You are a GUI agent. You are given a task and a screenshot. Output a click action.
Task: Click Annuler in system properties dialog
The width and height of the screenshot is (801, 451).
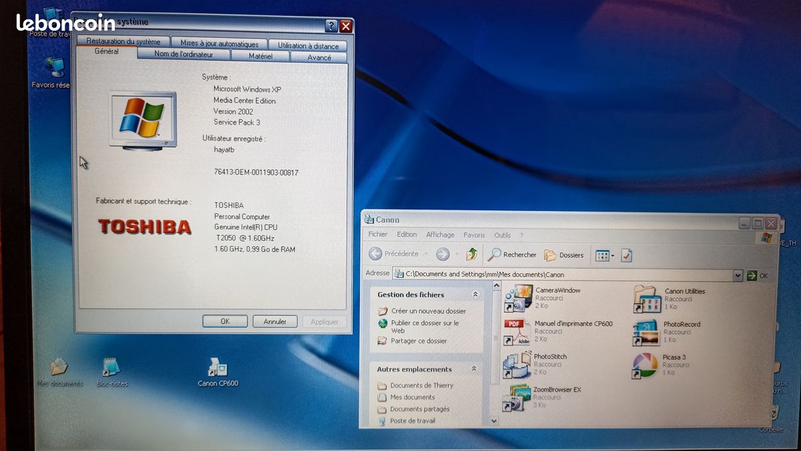coord(275,322)
